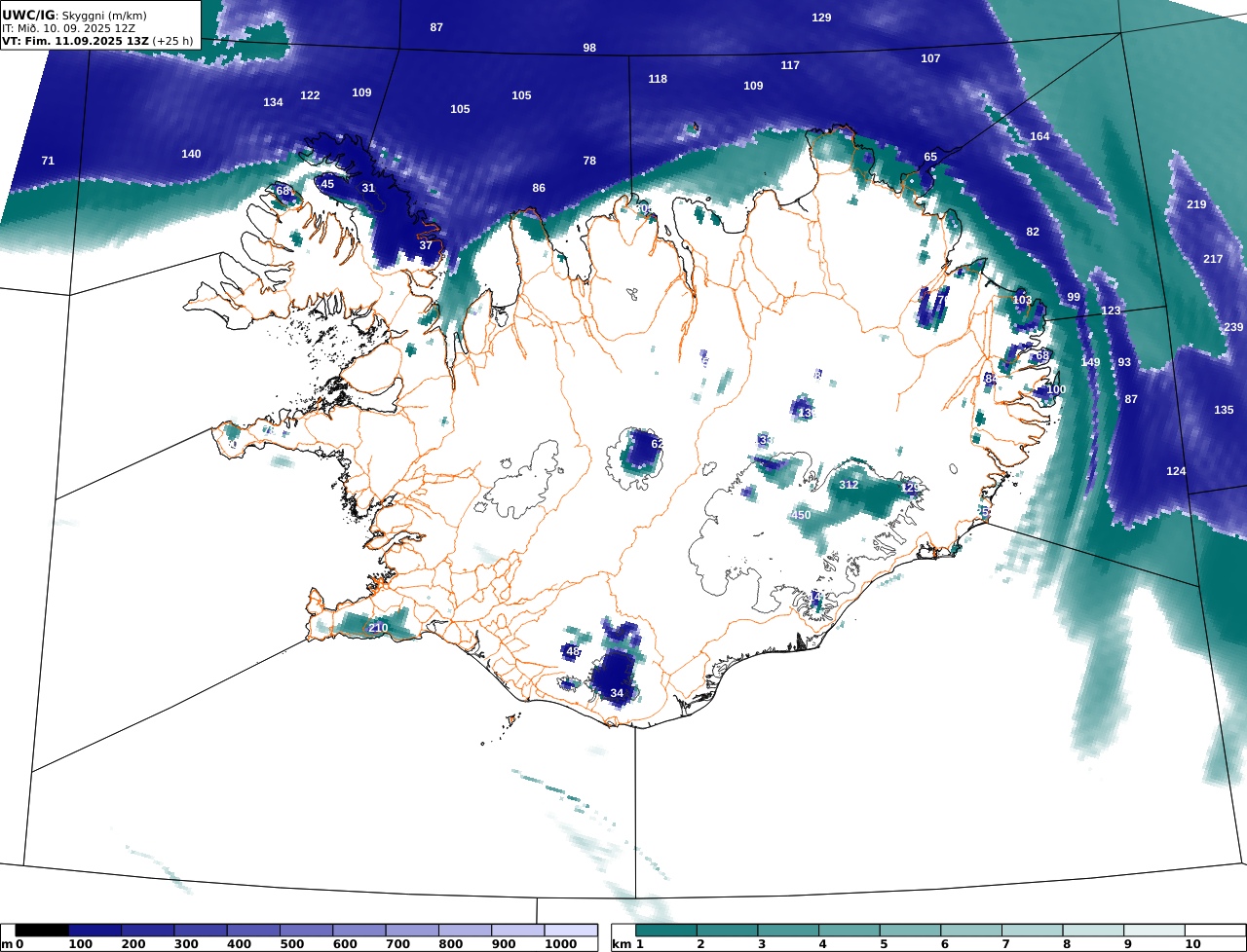Click the visibility value 86 on the map
Screen dimensions: 1247x952
click(539, 188)
